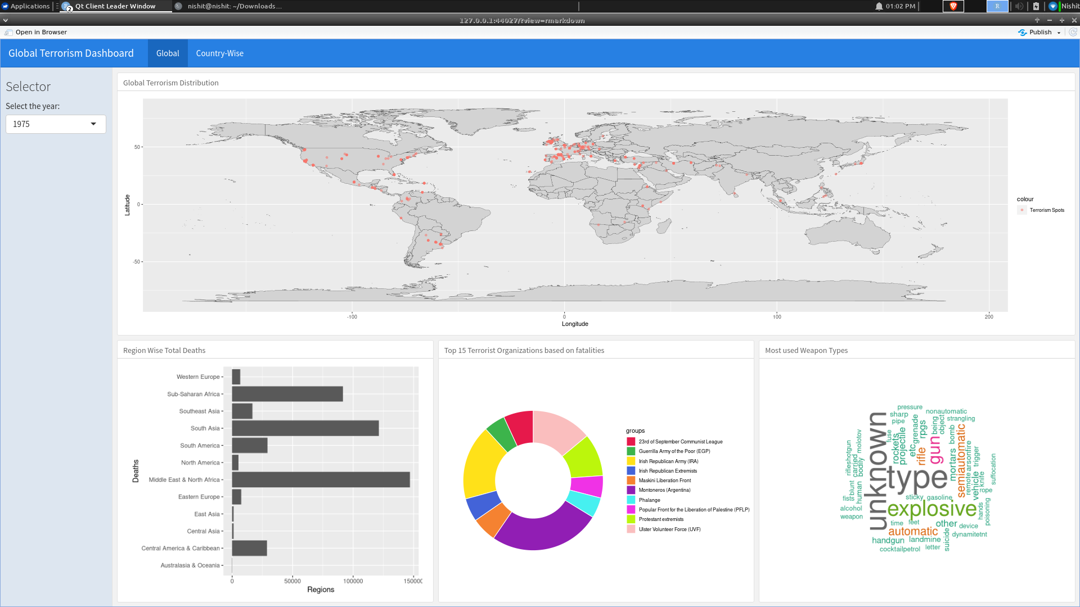Expand the Publish dropdown arrow
1080x607 pixels.
coord(1059,33)
